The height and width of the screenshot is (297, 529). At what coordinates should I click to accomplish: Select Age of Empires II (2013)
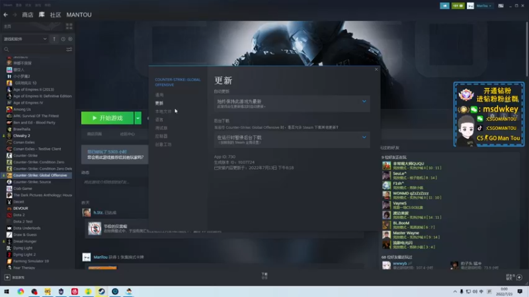click(x=34, y=90)
